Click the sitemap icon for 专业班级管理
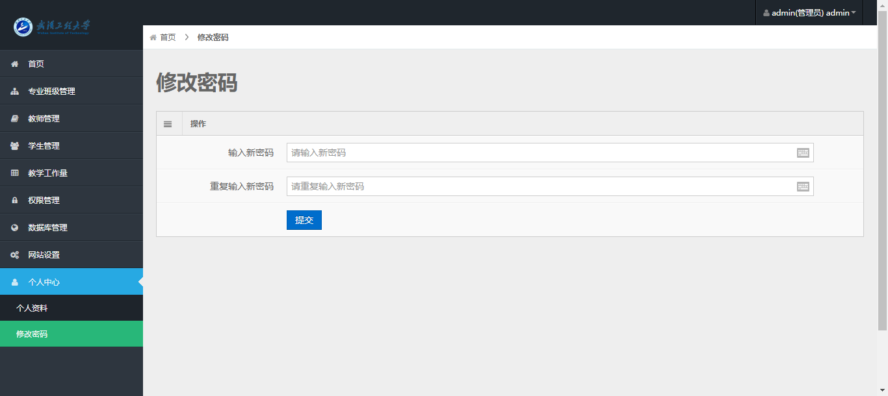Image resolution: width=888 pixels, height=396 pixels. coord(14,92)
